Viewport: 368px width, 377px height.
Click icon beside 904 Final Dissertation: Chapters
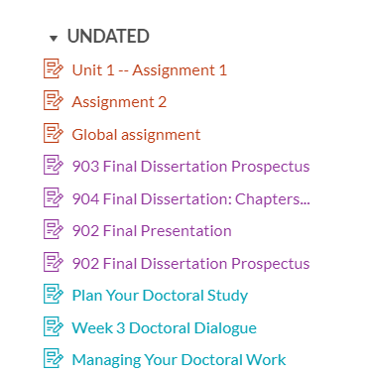pos(54,197)
